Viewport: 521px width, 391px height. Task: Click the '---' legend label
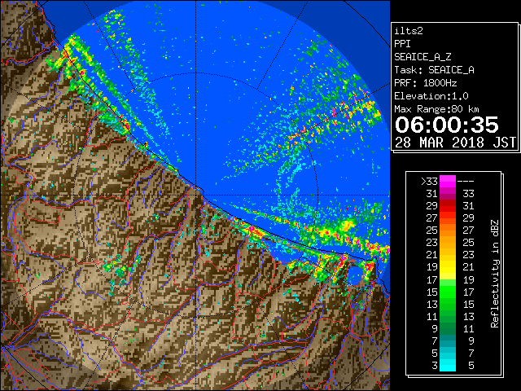click(466, 182)
